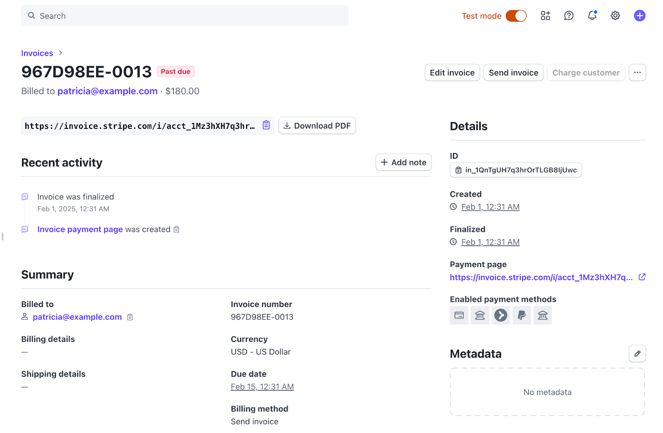Screen dimensions: 663x433
Task: Toggle the Test mode switch
Action: pyautogui.click(x=516, y=16)
